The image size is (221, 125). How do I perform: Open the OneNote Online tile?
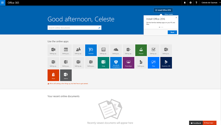91,63
